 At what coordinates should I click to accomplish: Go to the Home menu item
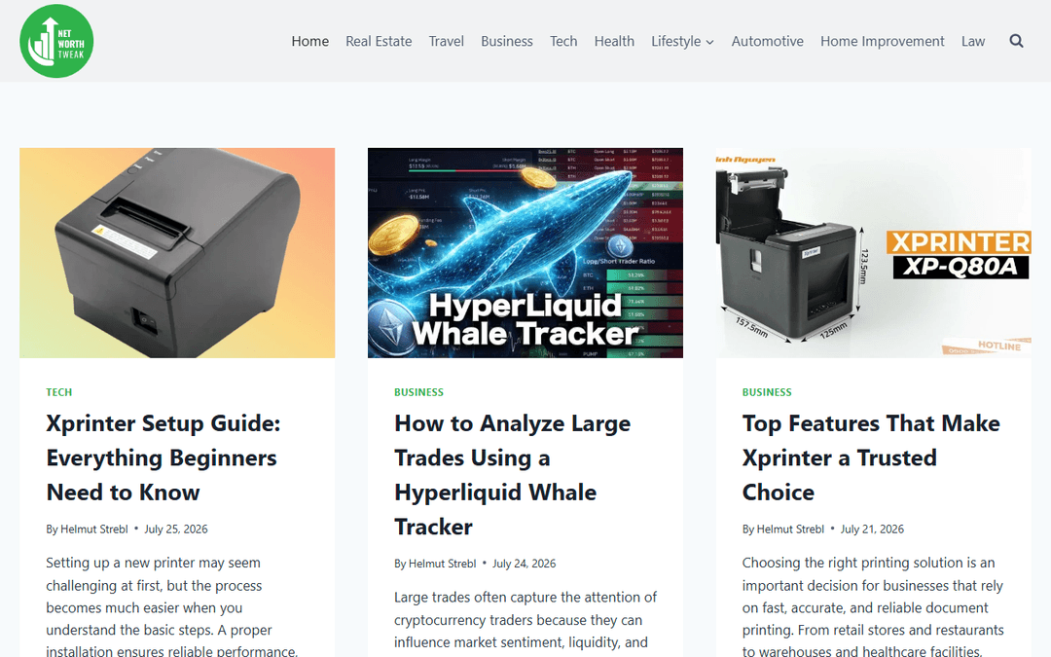click(309, 41)
